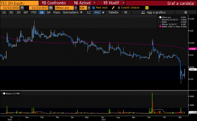The image size is (197, 121).
Task: Click the double left chevron icon
Action: (x=125, y=12)
